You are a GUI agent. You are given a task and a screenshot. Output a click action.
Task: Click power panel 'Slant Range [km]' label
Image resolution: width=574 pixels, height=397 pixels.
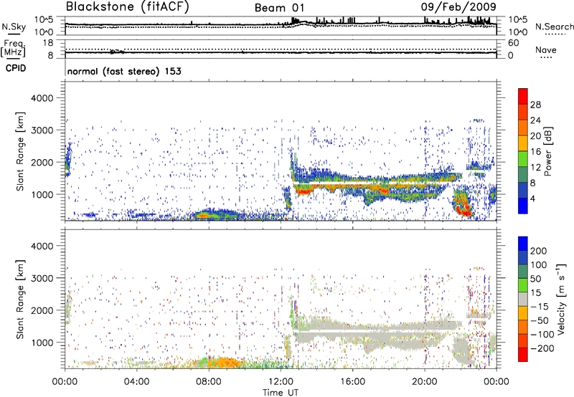(20, 151)
